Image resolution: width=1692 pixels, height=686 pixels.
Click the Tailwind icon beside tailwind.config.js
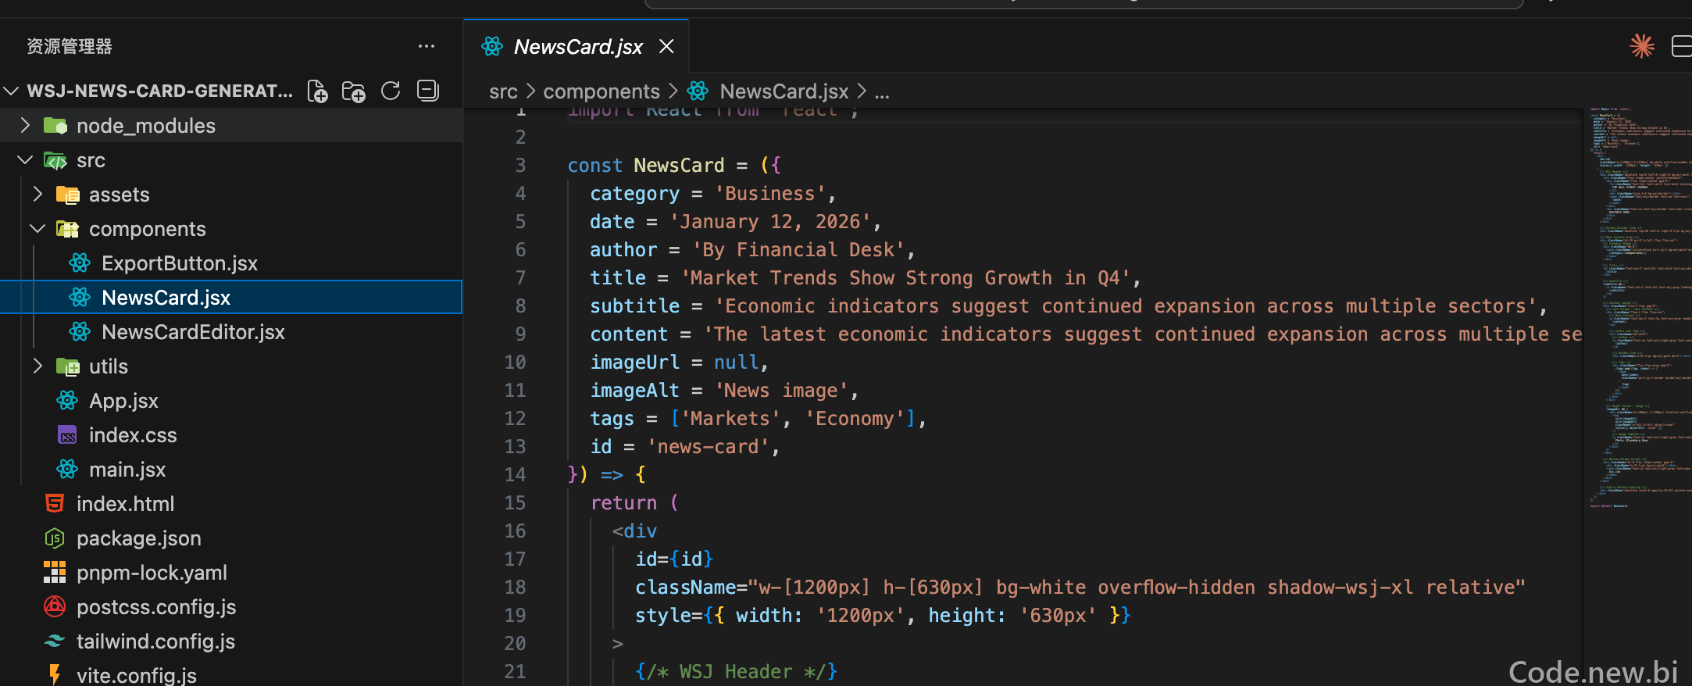(x=55, y=641)
